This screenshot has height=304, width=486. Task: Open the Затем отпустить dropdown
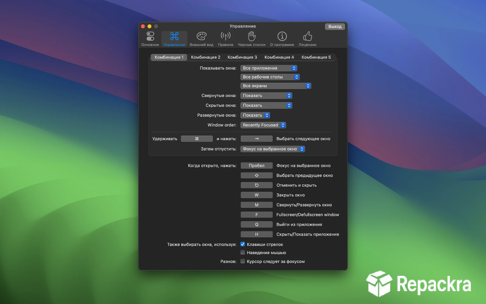click(x=273, y=149)
